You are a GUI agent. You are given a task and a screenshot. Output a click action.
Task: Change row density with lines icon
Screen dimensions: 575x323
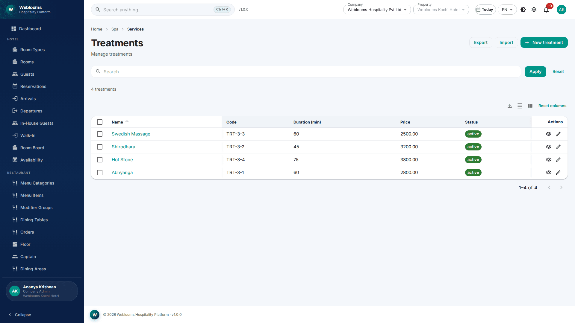[x=520, y=106]
